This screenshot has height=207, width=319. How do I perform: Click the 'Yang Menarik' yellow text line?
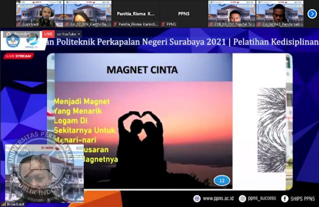78,111
